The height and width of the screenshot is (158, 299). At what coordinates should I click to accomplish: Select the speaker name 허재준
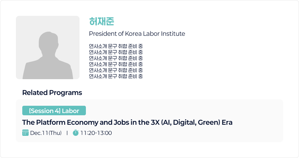tap(102, 22)
